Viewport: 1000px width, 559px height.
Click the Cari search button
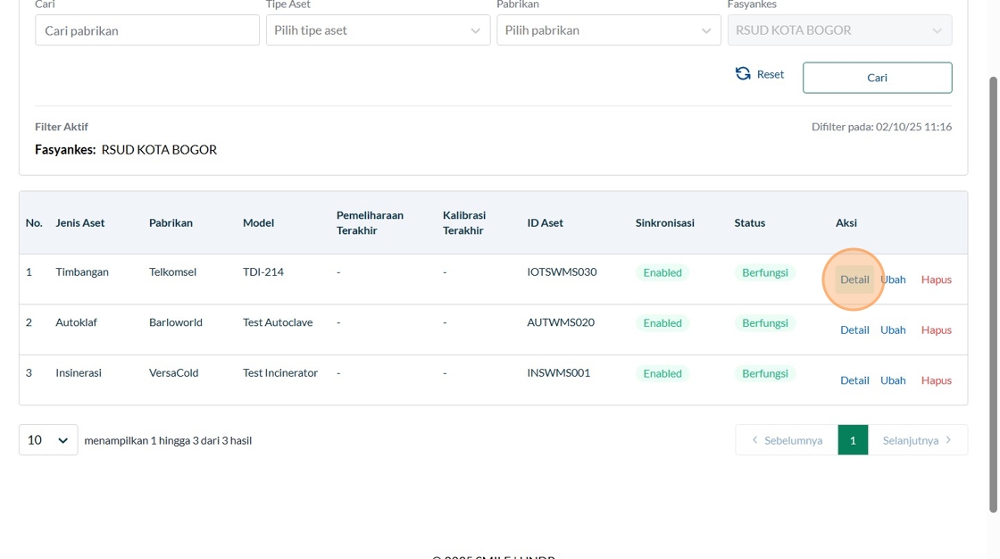[877, 78]
